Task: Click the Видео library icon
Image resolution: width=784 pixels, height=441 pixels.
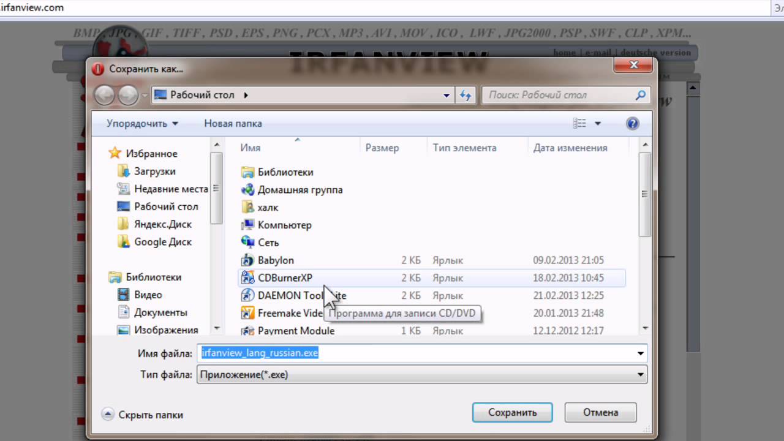Action: click(x=123, y=295)
